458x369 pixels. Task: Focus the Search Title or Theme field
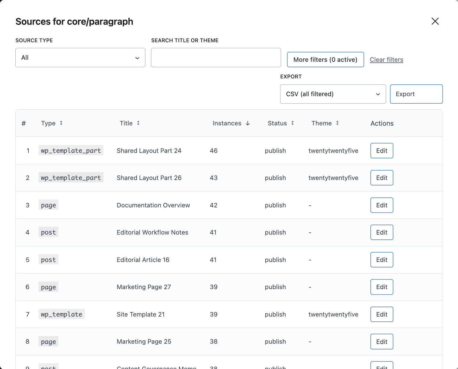point(216,58)
